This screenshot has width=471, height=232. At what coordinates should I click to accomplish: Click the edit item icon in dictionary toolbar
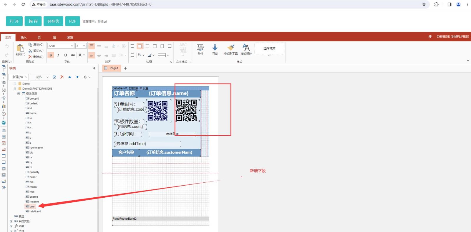tap(54, 77)
